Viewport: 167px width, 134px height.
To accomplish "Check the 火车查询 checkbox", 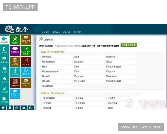I will point(107,98).
